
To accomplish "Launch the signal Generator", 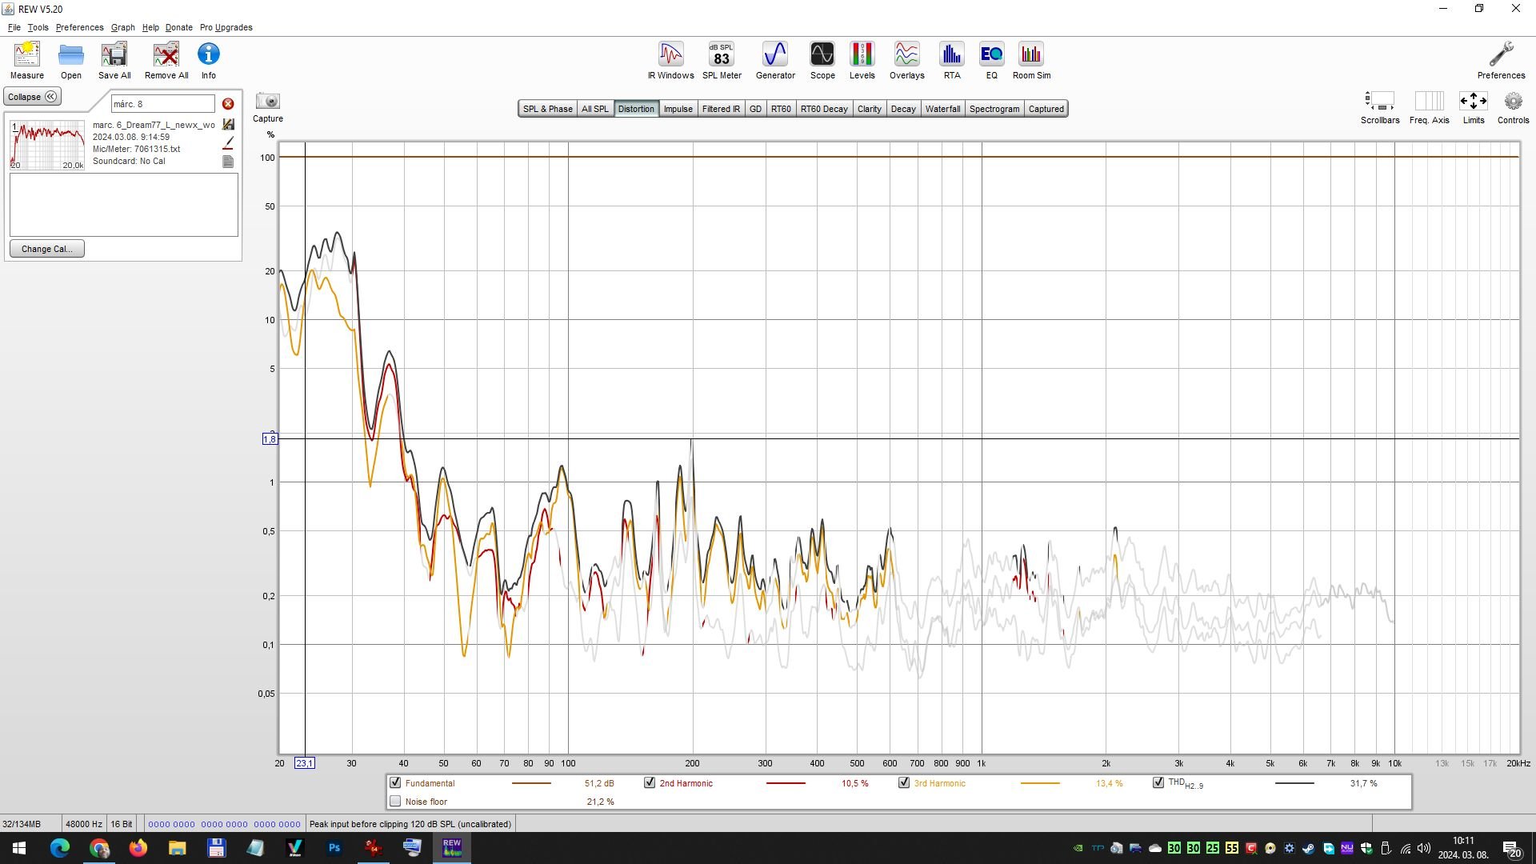I will (774, 61).
